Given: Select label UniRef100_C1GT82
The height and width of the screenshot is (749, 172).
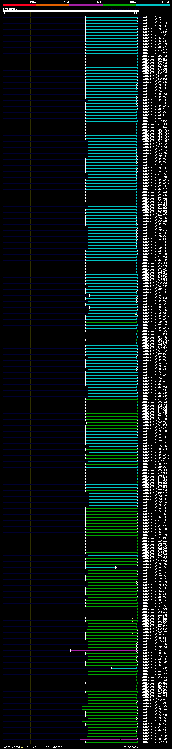Looking at the screenshot, I should [154, 562].
